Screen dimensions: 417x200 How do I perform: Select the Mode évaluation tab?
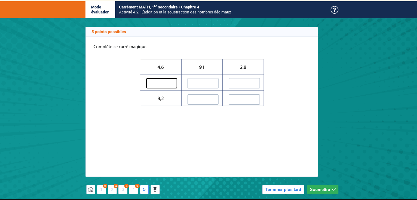(100, 10)
